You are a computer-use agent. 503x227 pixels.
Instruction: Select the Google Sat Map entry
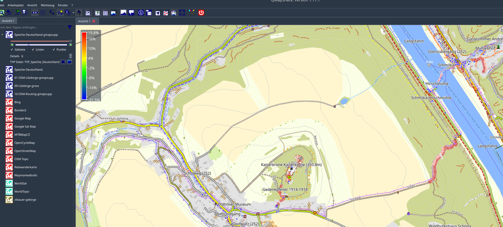pyautogui.click(x=25, y=126)
